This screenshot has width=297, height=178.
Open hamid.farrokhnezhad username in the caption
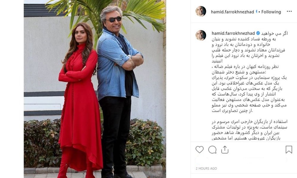coord(233,33)
